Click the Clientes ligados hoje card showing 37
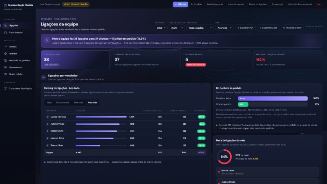327x184 pixels. (x=146, y=60)
